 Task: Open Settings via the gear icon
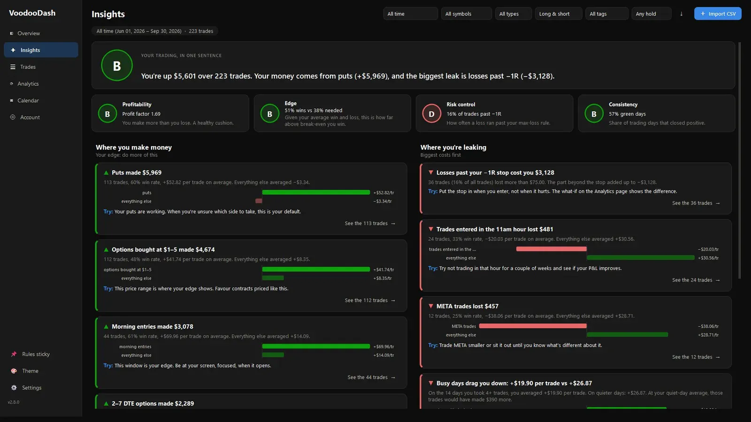tap(14, 388)
